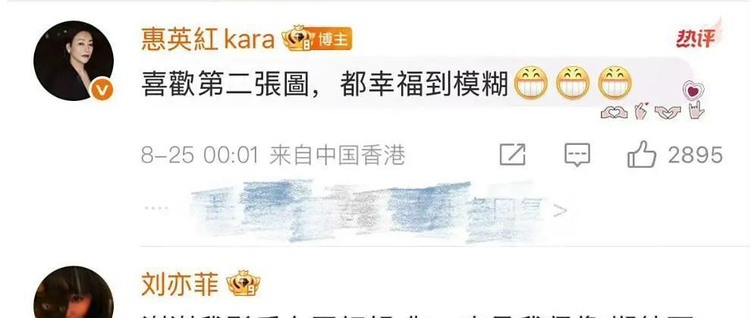The image size is (751, 318).
Task: Click the crown badge beside 刘亦菲
Action: point(243,283)
